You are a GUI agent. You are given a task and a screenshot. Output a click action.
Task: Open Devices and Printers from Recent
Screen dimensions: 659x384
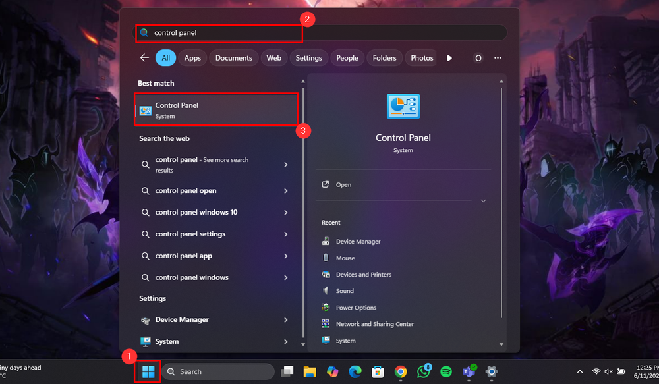tap(364, 274)
